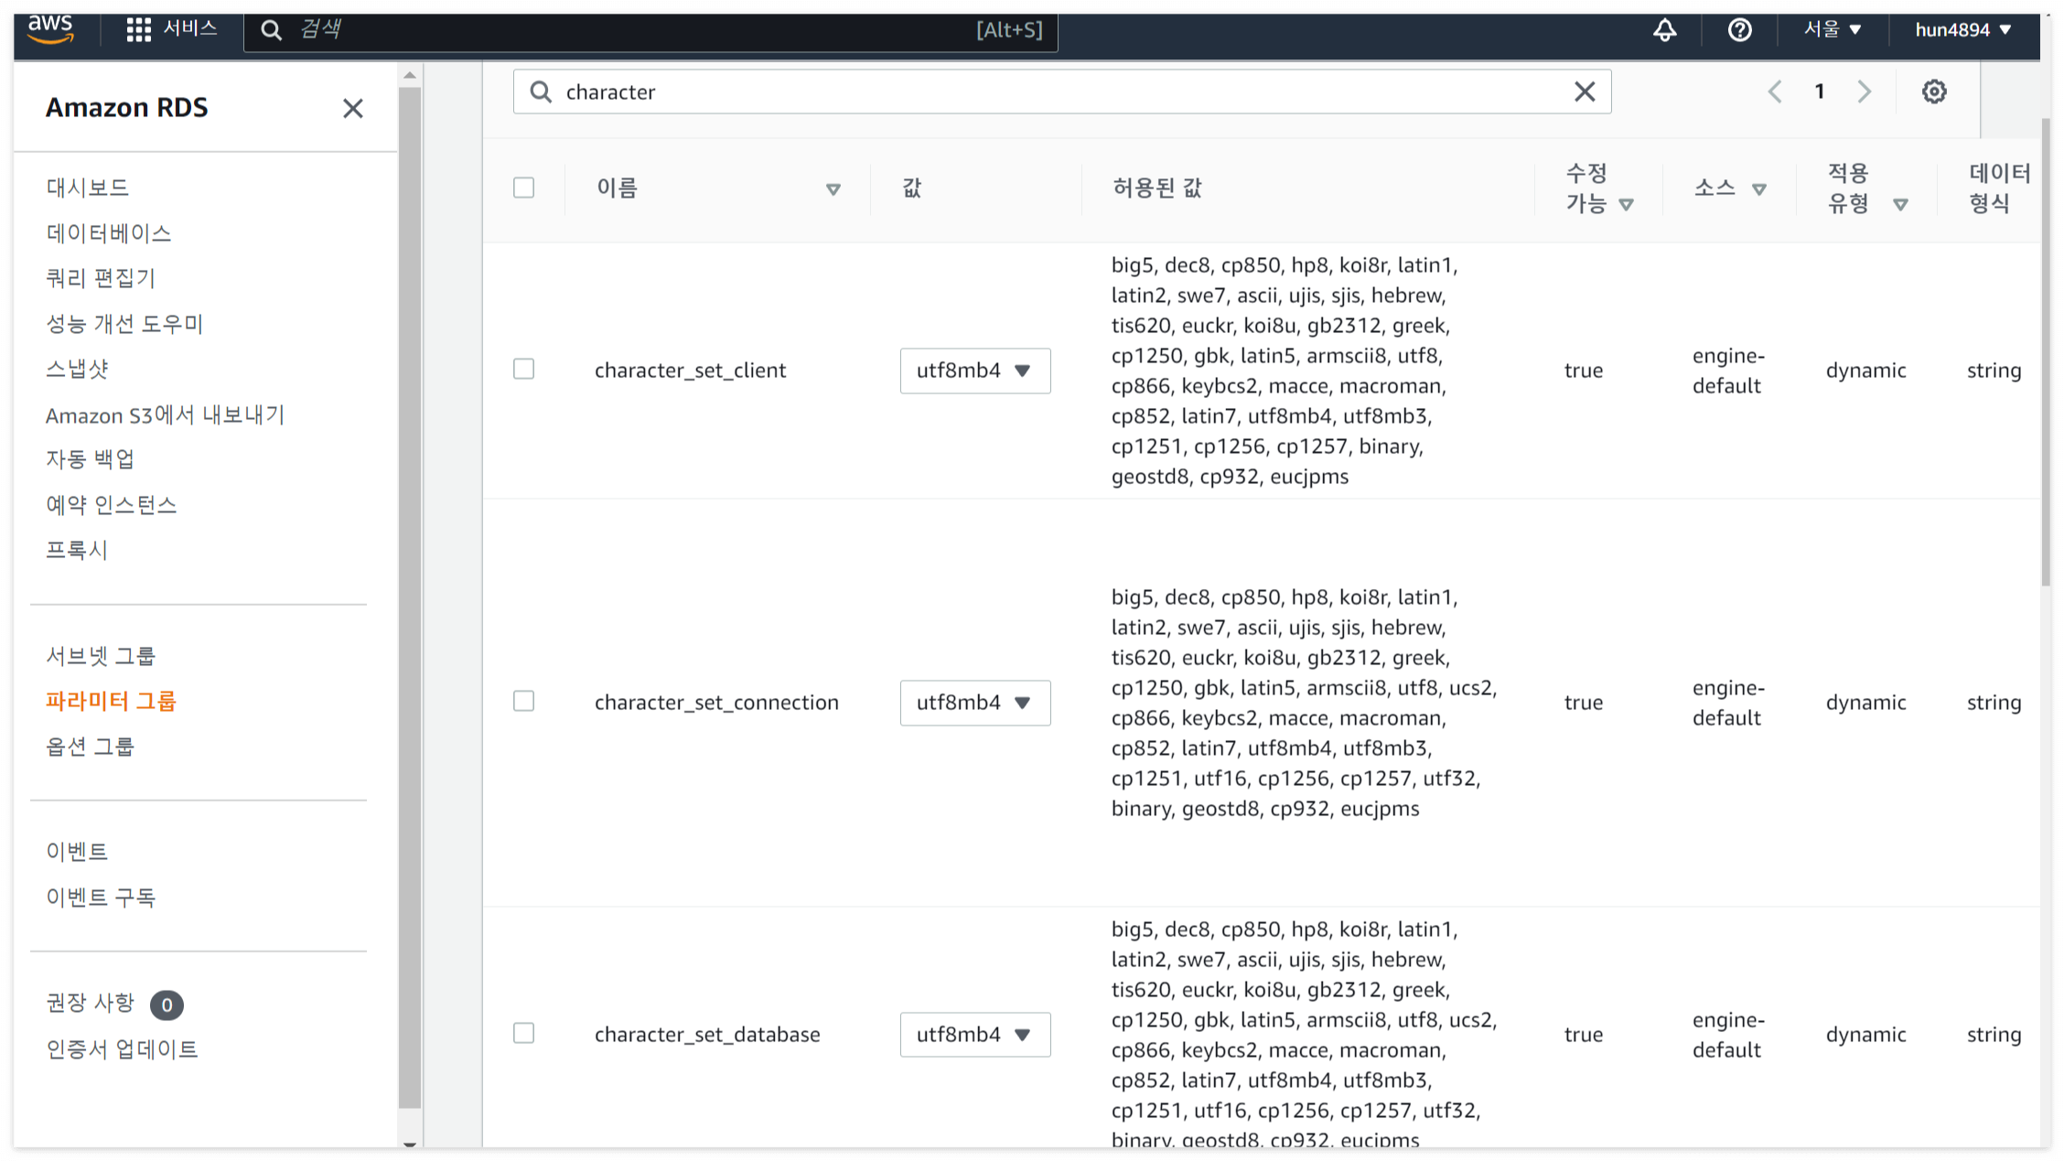Viewport: 2064px width, 1161px height.
Task: Open the help question mark icon
Action: (x=1739, y=30)
